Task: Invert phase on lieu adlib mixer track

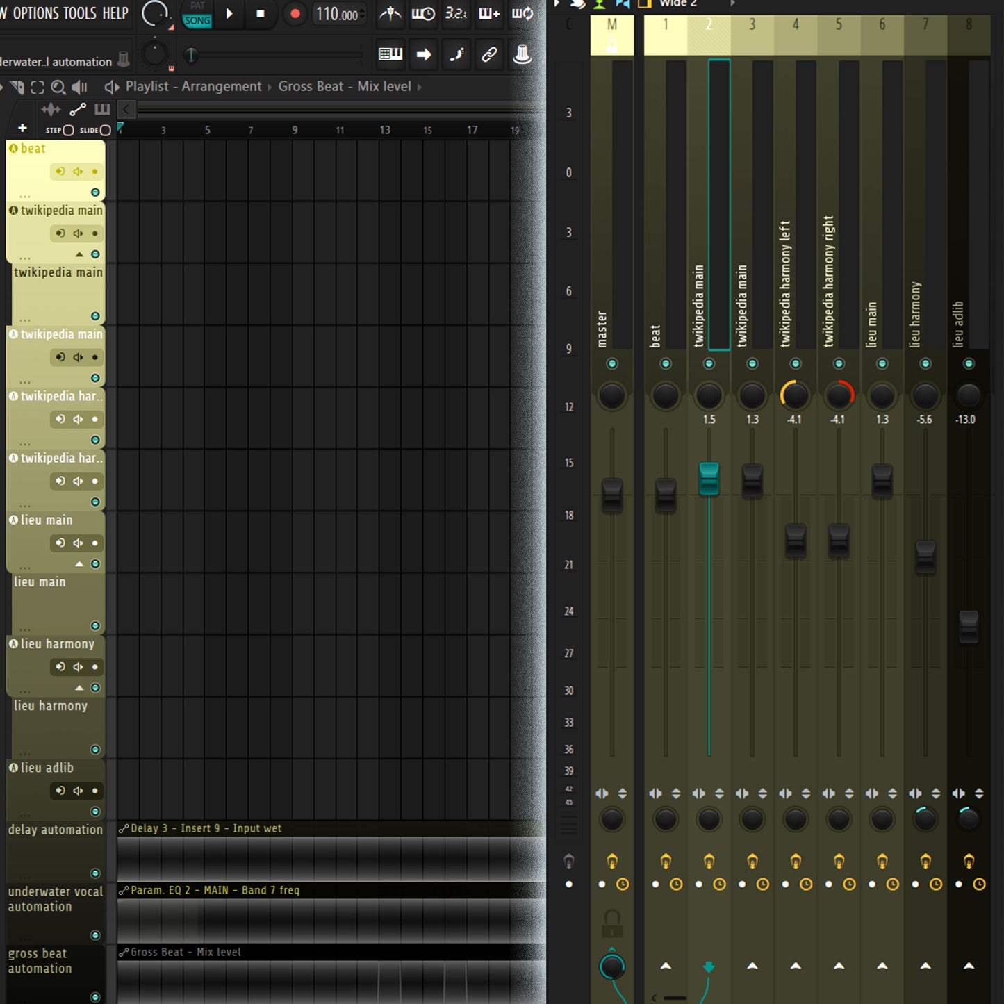Action: pyautogui.click(x=979, y=793)
